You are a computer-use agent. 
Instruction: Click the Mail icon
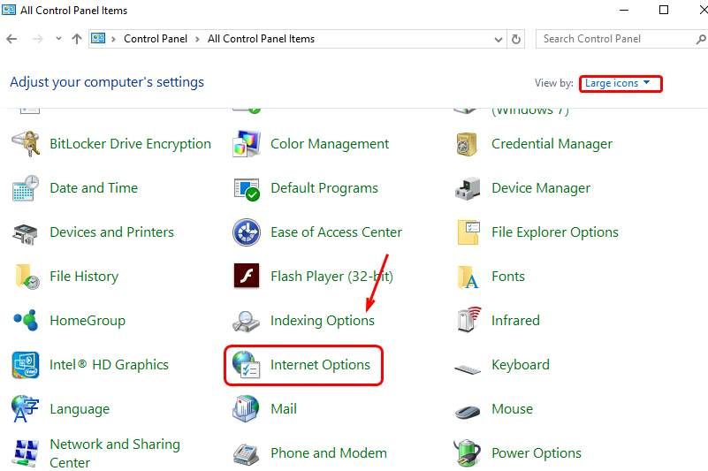[246, 408]
